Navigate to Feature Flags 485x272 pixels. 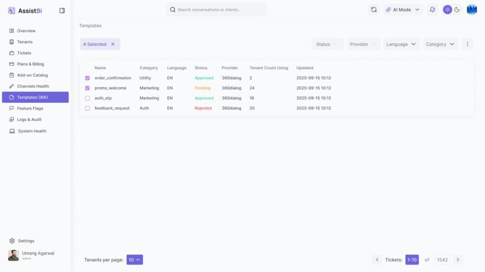coord(30,109)
